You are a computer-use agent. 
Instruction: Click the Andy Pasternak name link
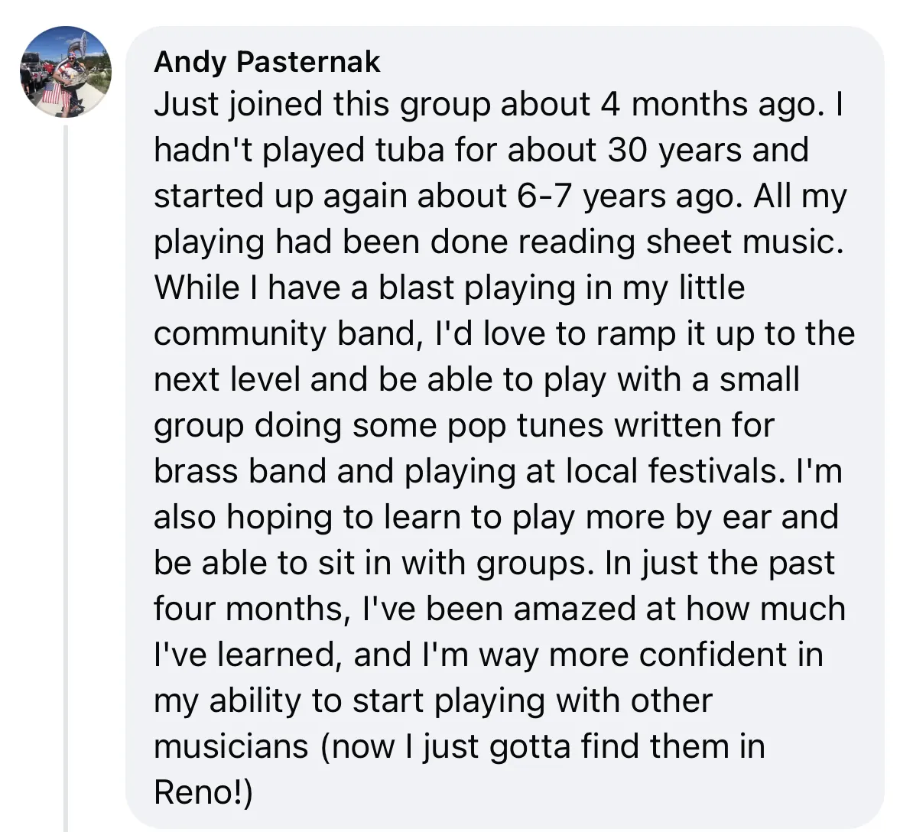267,62
